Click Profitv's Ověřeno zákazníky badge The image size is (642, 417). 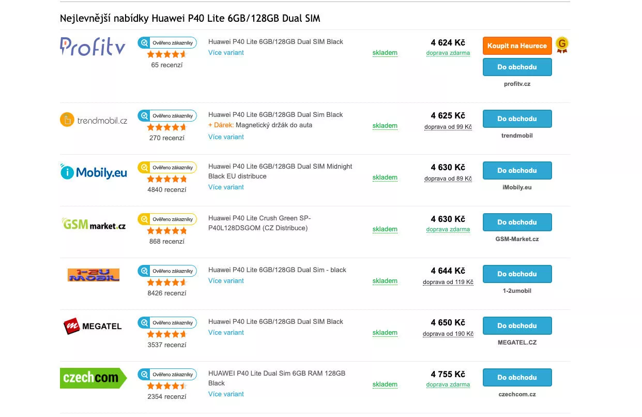[x=167, y=43]
